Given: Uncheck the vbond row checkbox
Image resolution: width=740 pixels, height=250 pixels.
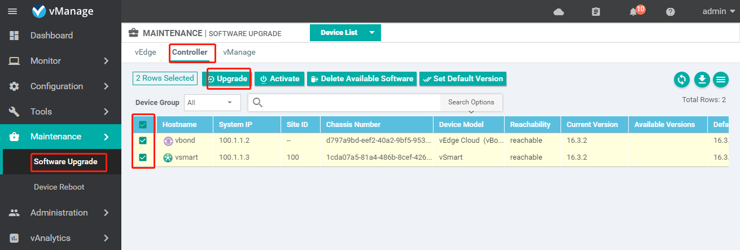Looking at the screenshot, I should click(x=143, y=141).
